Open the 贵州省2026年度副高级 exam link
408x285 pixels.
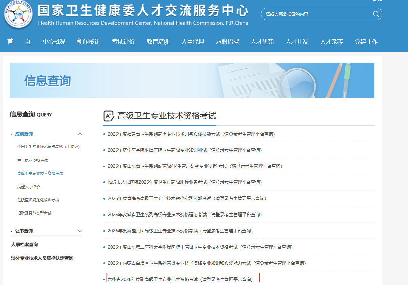coord(180,279)
